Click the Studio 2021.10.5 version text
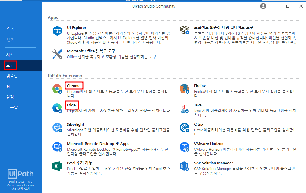 (x=21, y=182)
